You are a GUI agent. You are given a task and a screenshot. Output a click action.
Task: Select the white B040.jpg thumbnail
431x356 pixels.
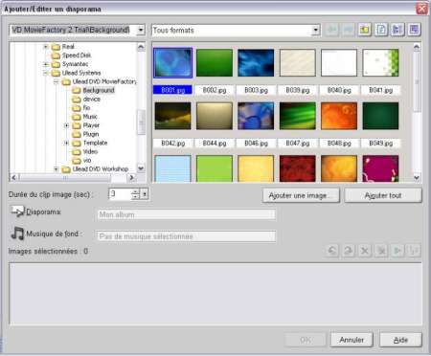click(x=339, y=63)
